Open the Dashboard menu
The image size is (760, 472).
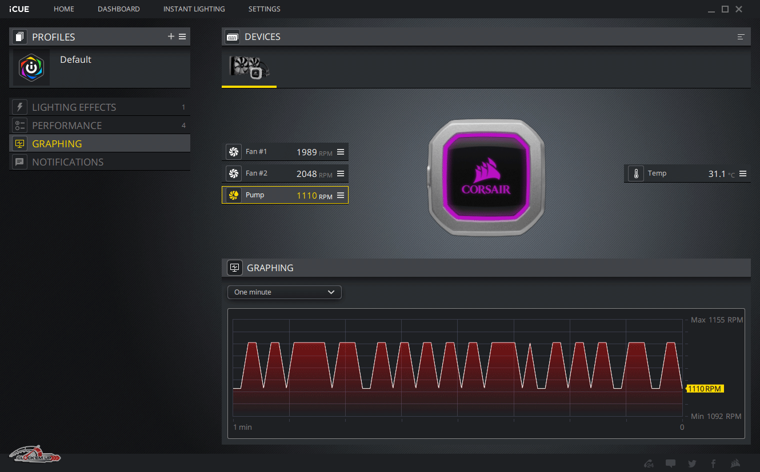[x=119, y=9]
